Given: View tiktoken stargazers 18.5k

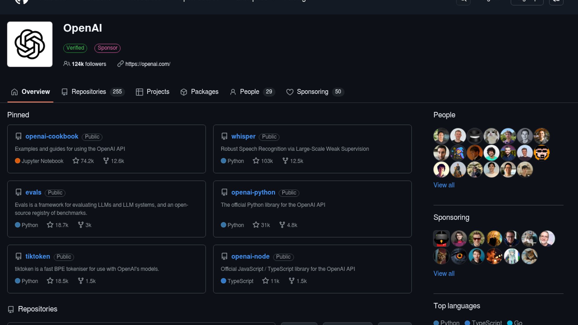Looking at the screenshot, I should coord(57,281).
